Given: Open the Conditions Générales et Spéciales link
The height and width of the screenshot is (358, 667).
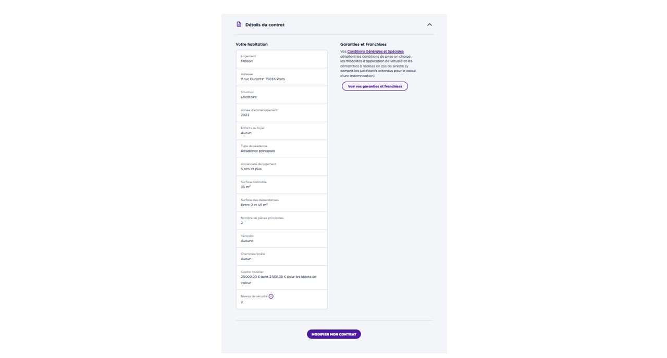Looking at the screenshot, I should [375, 52].
